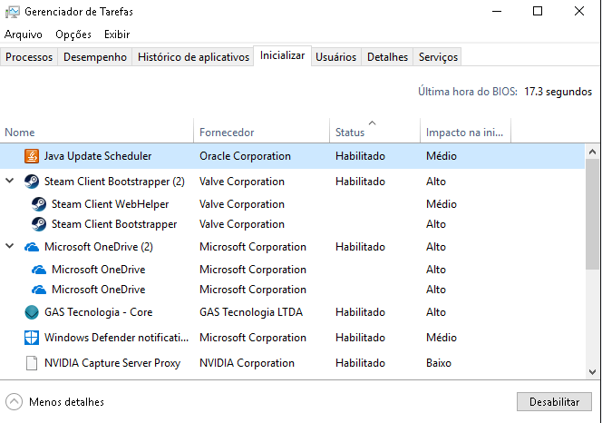
Task: Open the Histórico de aplicativos tab
Action: [193, 57]
